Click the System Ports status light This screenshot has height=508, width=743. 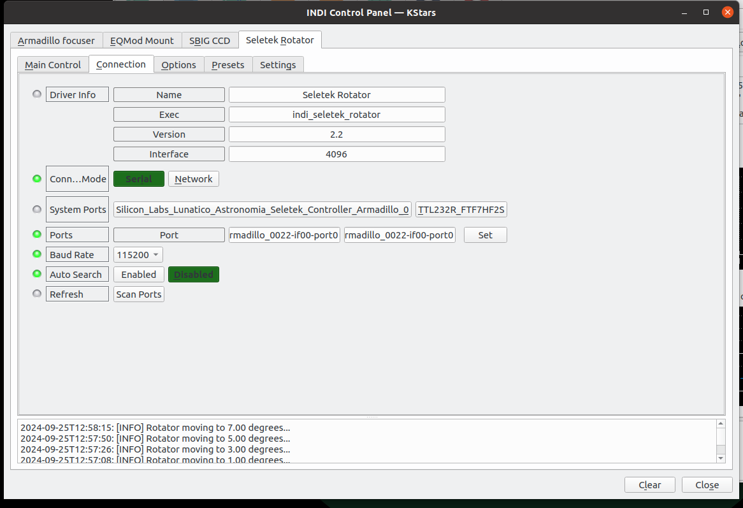[x=37, y=209]
